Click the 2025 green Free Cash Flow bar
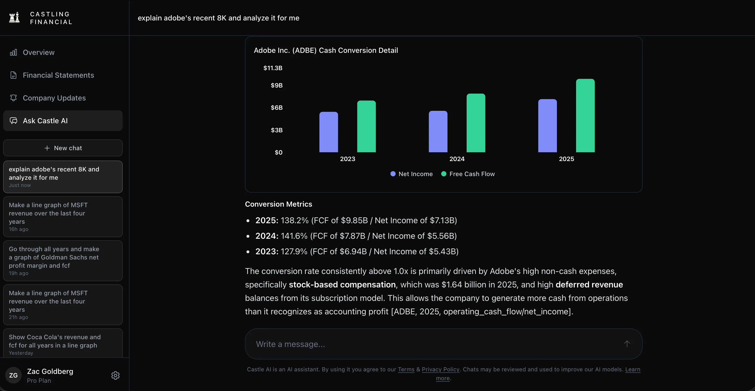Screen dimensions: 755x391 (x=585, y=115)
